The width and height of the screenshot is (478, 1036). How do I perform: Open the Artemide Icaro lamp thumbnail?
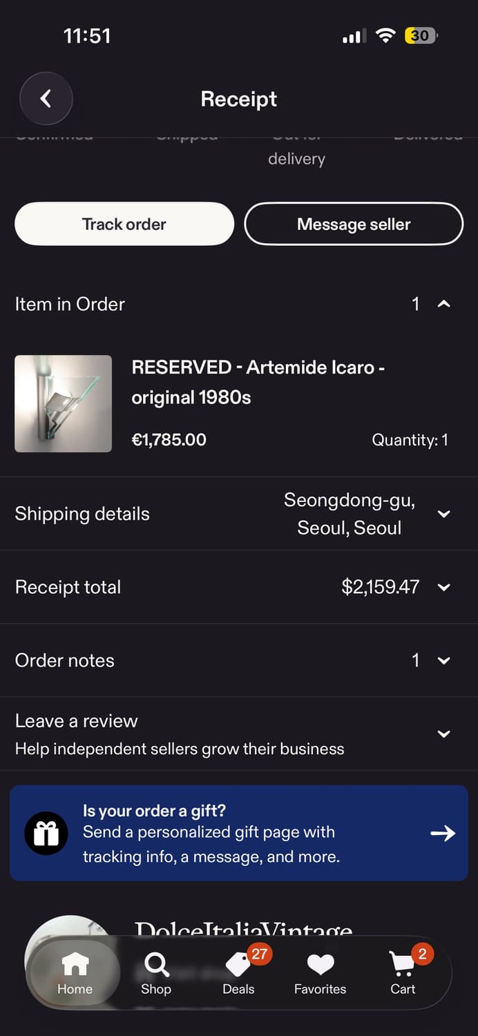coord(64,403)
